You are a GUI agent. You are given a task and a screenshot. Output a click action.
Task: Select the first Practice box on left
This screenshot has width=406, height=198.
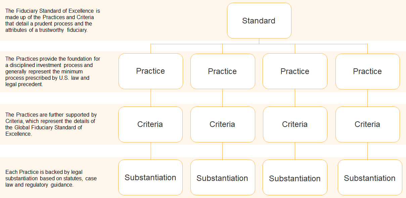pos(150,71)
